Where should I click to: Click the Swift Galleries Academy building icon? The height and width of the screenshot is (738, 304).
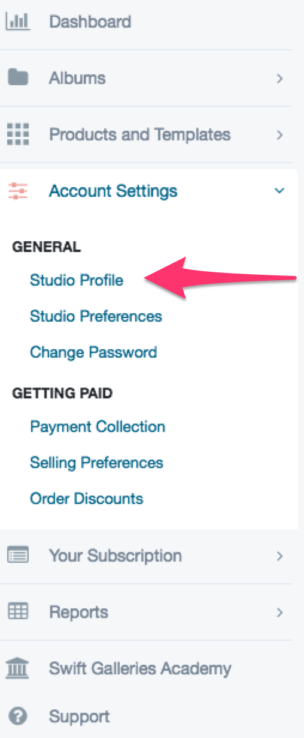tap(17, 668)
